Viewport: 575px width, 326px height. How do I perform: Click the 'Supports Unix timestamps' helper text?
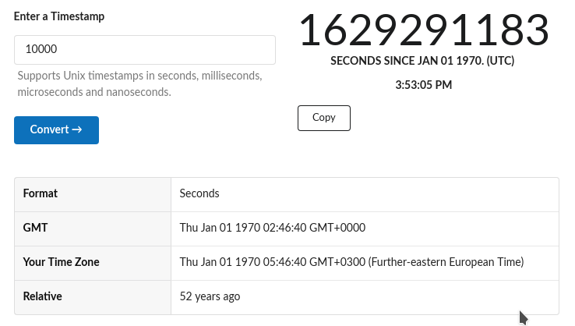click(x=139, y=76)
